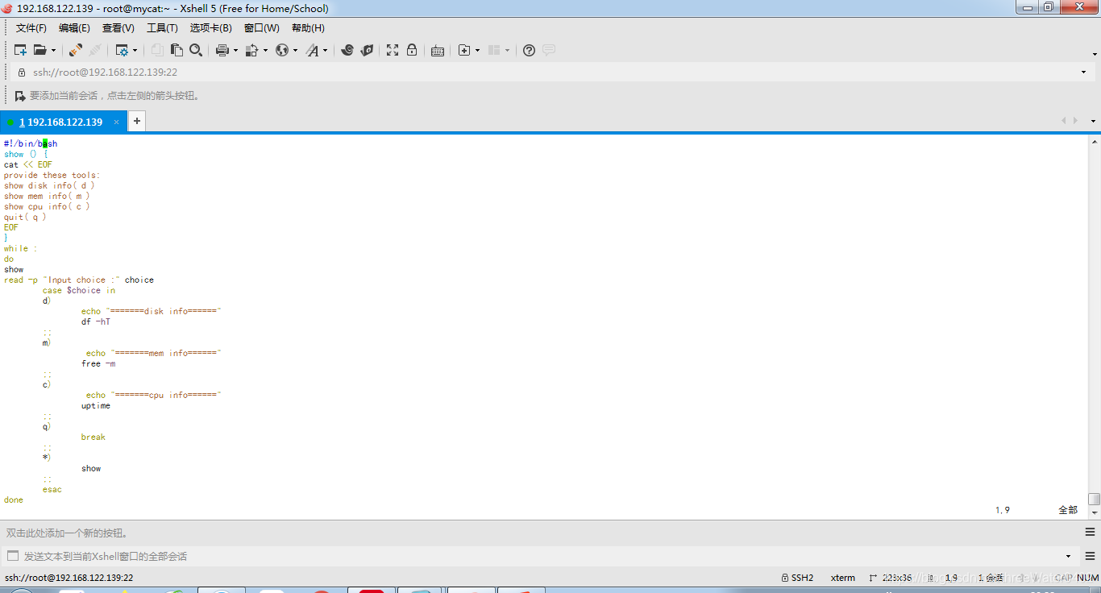Expand the Print dropdown arrow
Screen dimensions: 1101x593
click(235, 50)
